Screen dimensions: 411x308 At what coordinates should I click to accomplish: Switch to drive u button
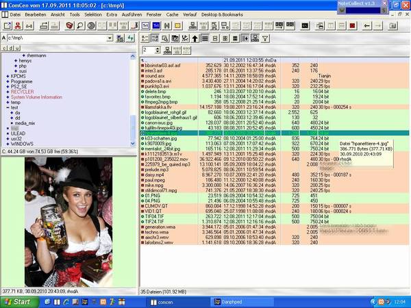point(17,49)
